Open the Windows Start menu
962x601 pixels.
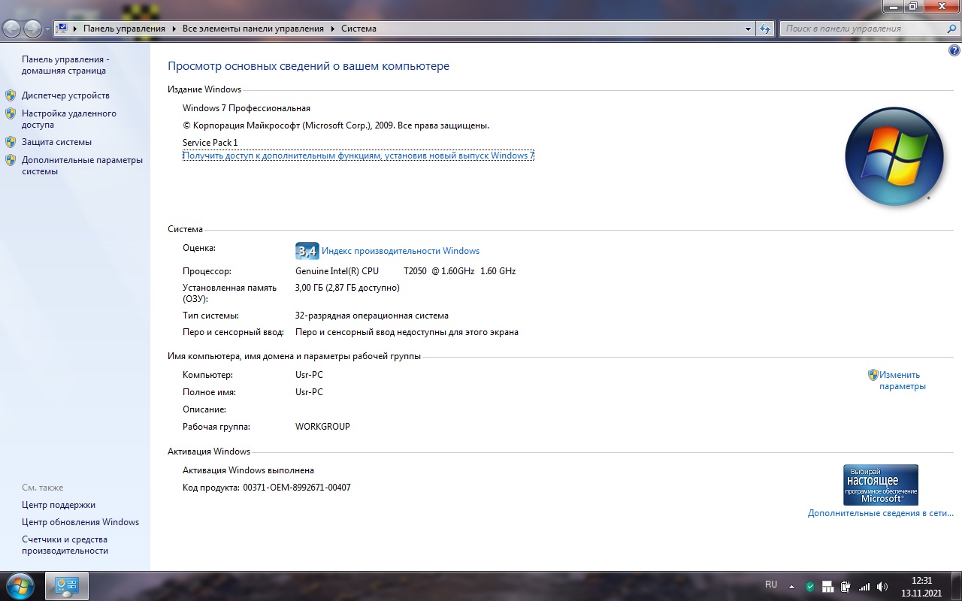coord(20,586)
